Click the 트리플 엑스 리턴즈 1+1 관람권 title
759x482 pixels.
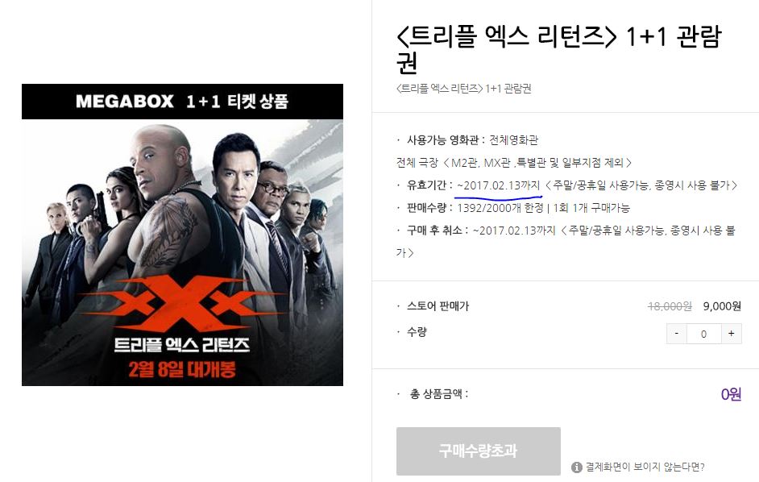[x=559, y=49]
